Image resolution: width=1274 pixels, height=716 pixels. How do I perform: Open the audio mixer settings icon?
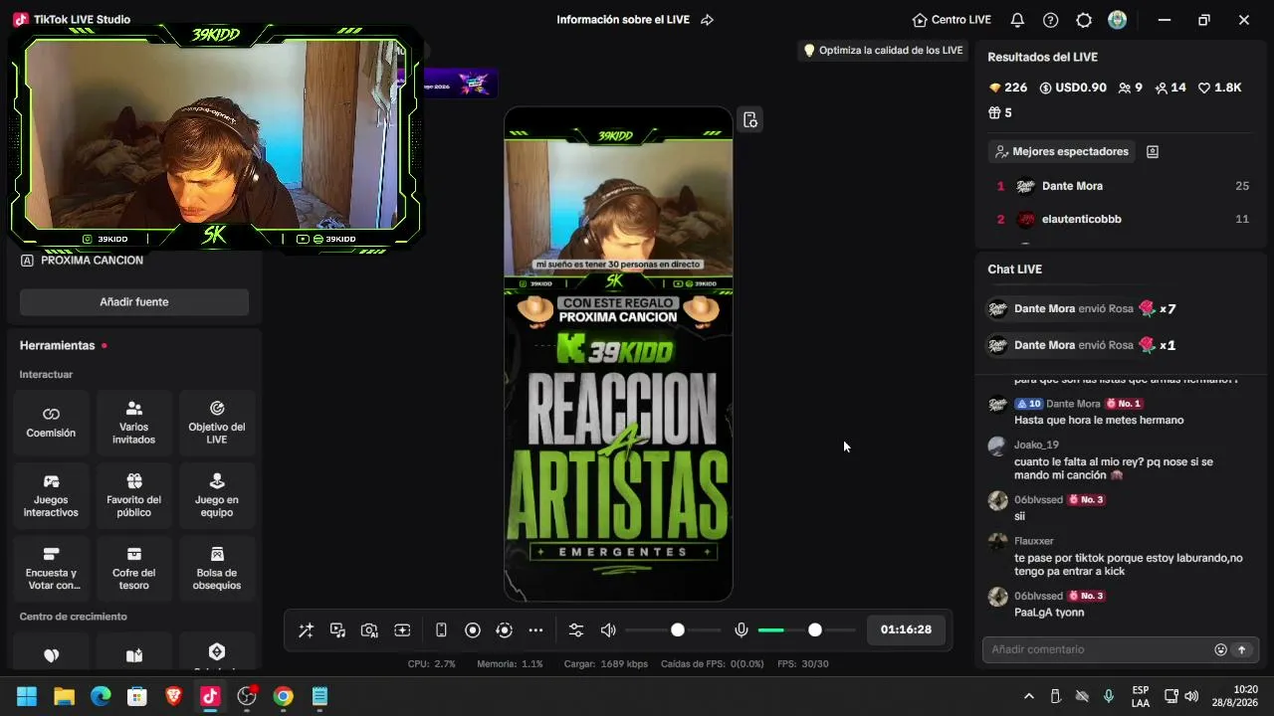pos(576,629)
